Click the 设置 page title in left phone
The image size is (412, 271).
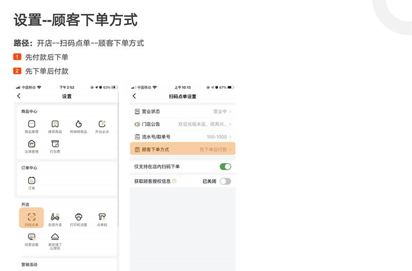click(67, 96)
